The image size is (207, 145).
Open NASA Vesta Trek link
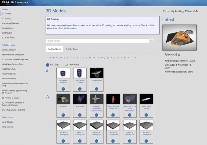(x=9, y=74)
